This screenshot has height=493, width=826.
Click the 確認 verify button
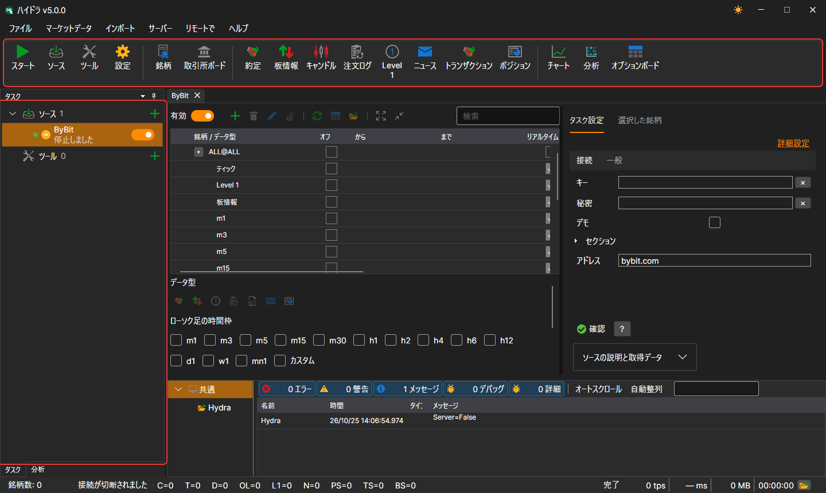pos(591,328)
